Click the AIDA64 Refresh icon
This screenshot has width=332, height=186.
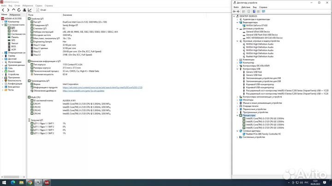coord(19,10)
